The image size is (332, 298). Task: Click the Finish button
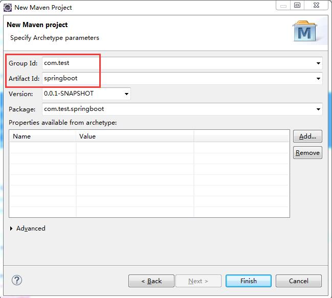[249, 281]
